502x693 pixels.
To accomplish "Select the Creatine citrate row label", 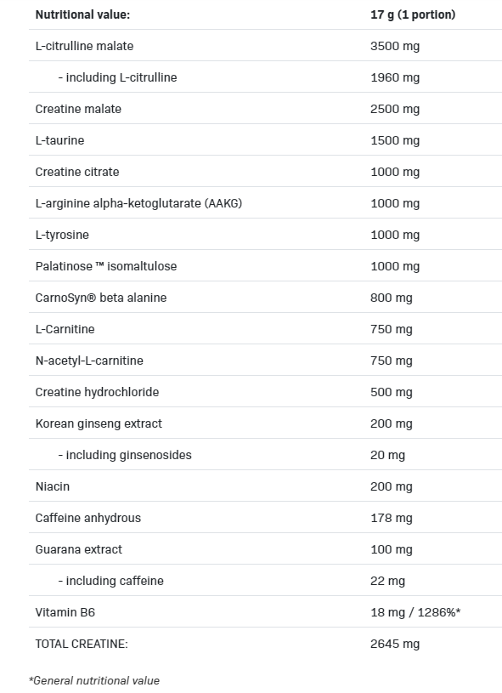I will 77,172.
